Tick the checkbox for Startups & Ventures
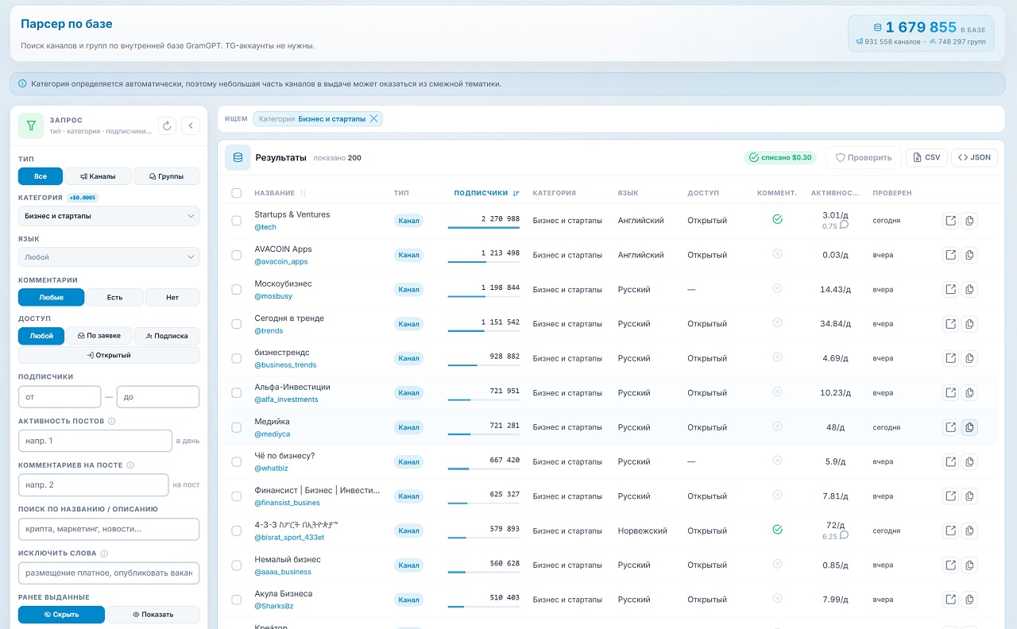The width and height of the screenshot is (1017, 629). pos(236,221)
